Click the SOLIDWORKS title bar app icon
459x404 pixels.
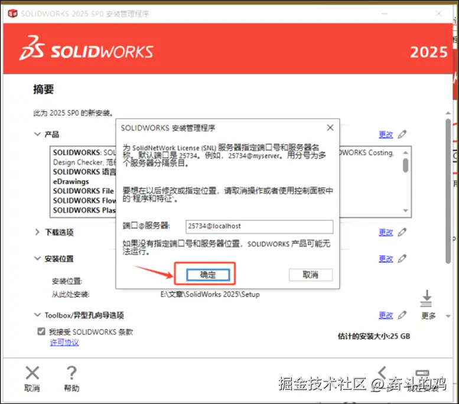coord(12,13)
